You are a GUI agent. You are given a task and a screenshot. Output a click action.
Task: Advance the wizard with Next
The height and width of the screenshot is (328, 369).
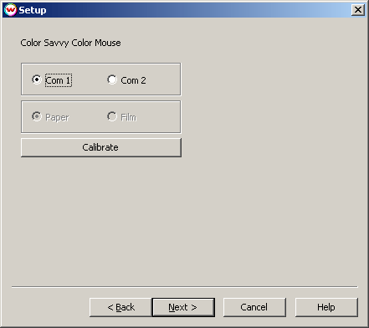(183, 307)
